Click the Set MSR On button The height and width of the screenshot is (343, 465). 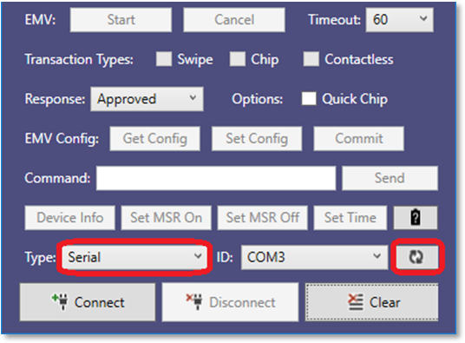click(x=166, y=218)
